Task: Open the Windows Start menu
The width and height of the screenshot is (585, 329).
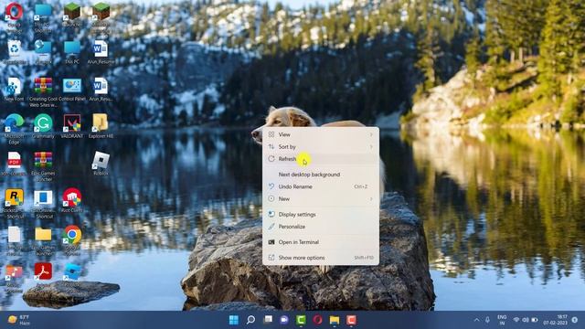Action: click(234, 320)
